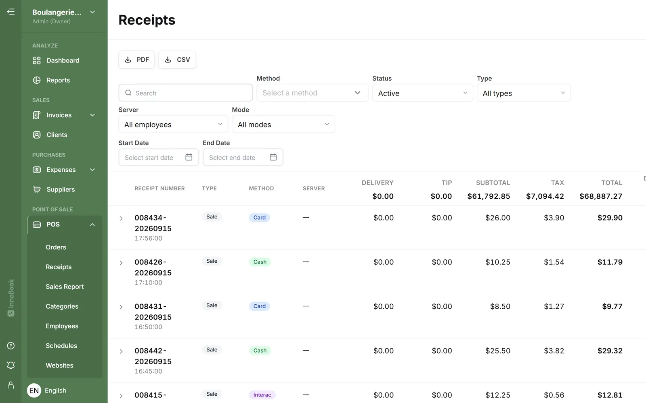Open Employees under POS
The height and width of the screenshot is (403, 646).
pyautogui.click(x=62, y=326)
